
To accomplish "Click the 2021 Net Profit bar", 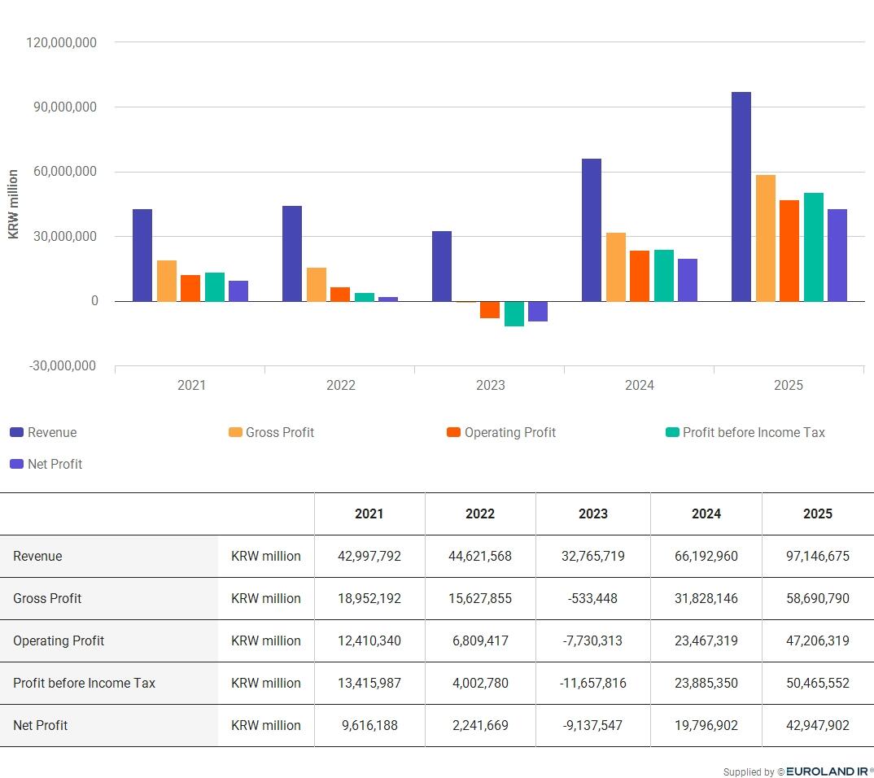I will (238, 291).
